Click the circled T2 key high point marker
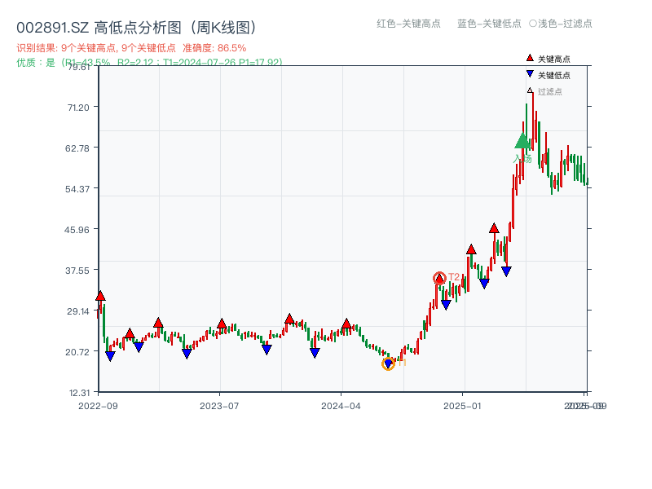Viewport: 652px width, 489px height. [x=439, y=278]
